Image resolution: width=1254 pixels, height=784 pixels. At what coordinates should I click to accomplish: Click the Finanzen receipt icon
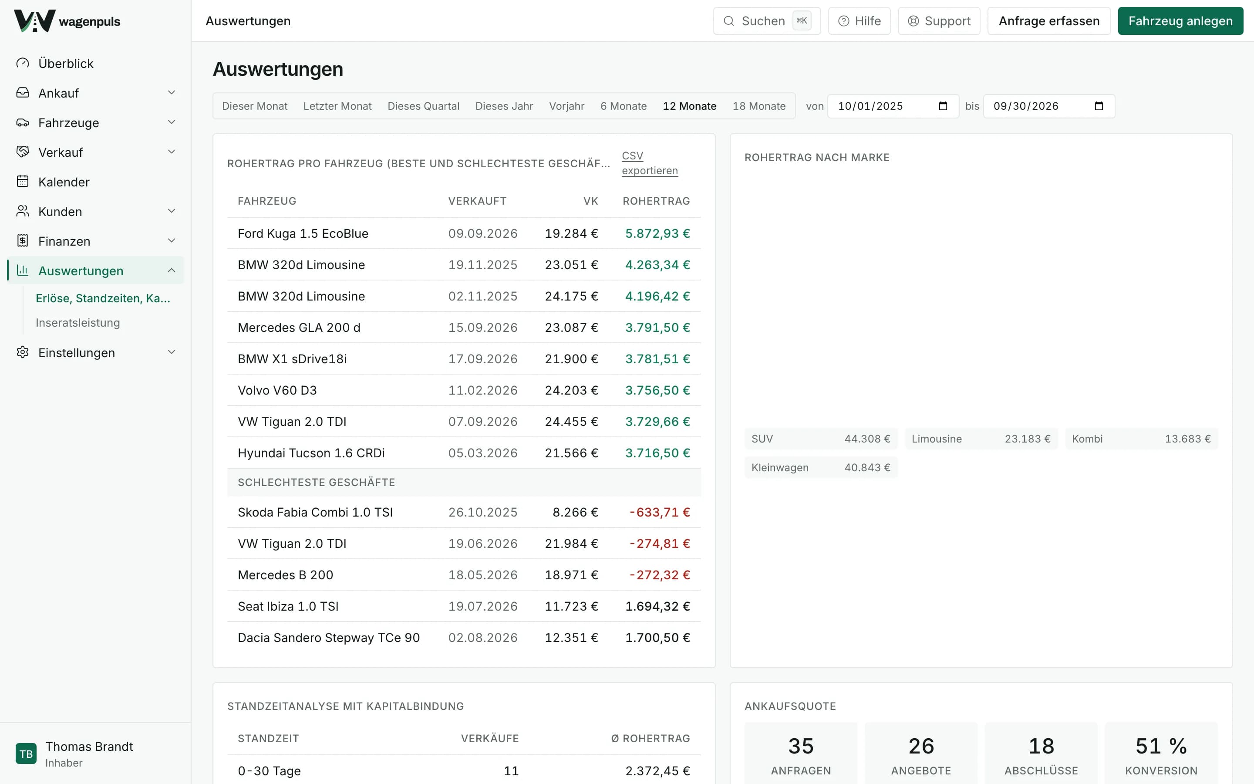click(23, 240)
